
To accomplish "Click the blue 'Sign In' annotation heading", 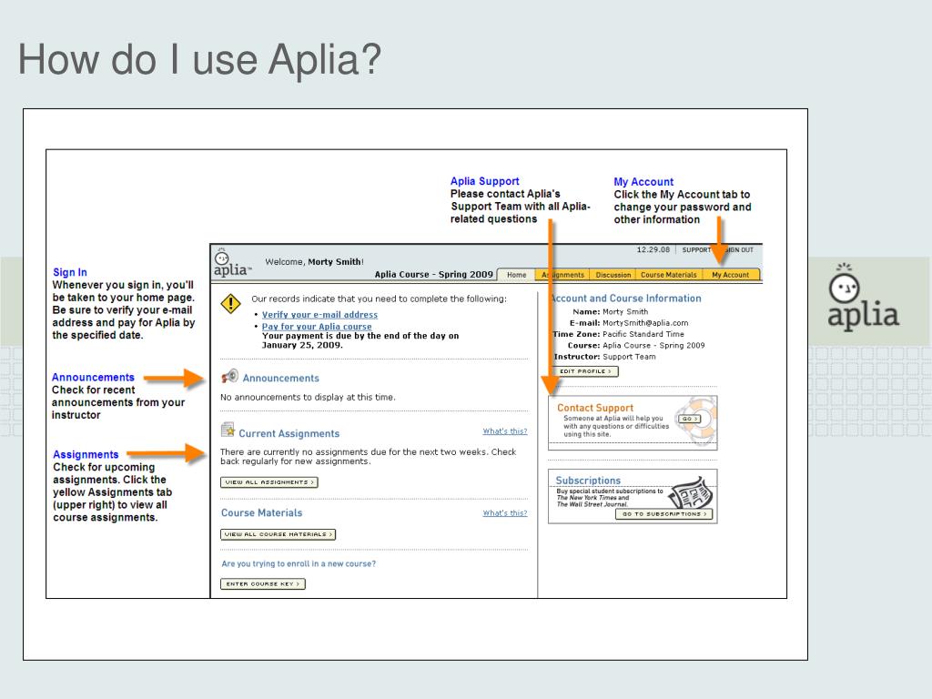I will click(69, 272).
